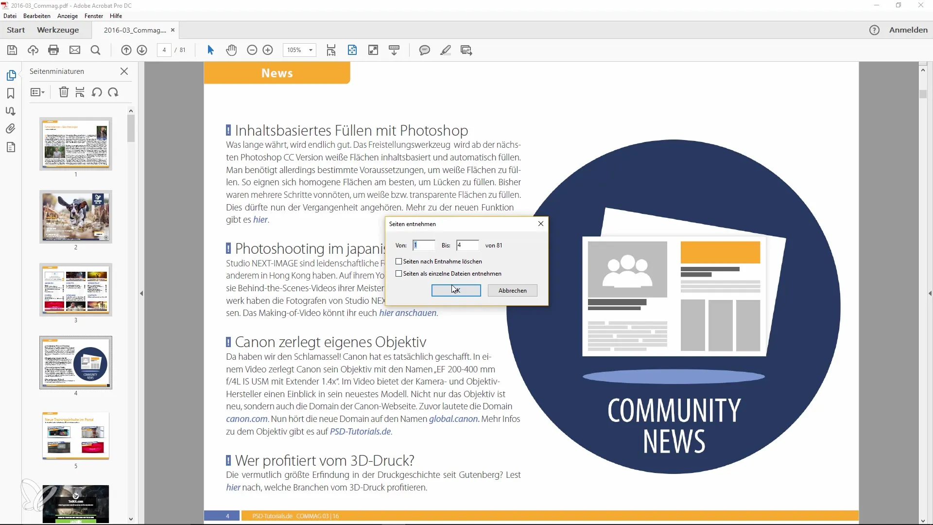
Task: Expand the right tools pane arrow
Action: pos(930,294)
